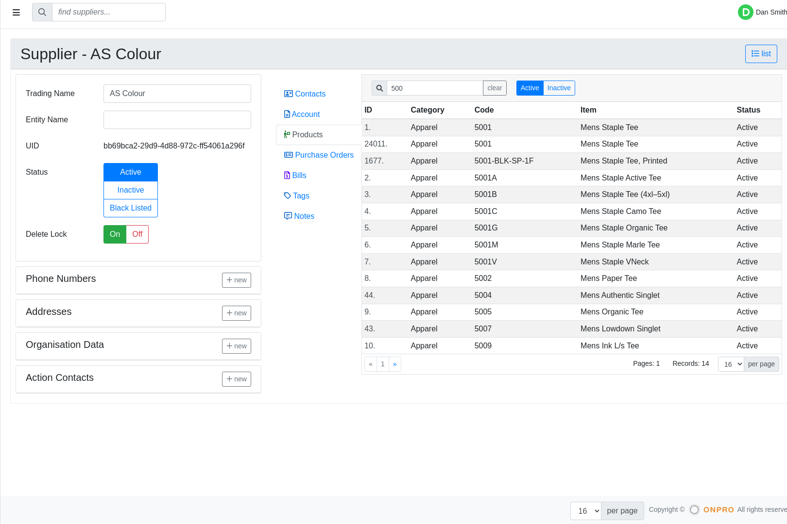
Task: Click the Contacts card icon
Action: 289,94
